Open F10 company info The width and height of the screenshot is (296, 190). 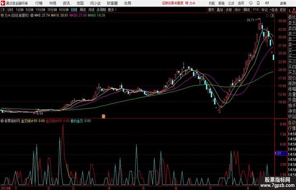[x=256, y=10]
